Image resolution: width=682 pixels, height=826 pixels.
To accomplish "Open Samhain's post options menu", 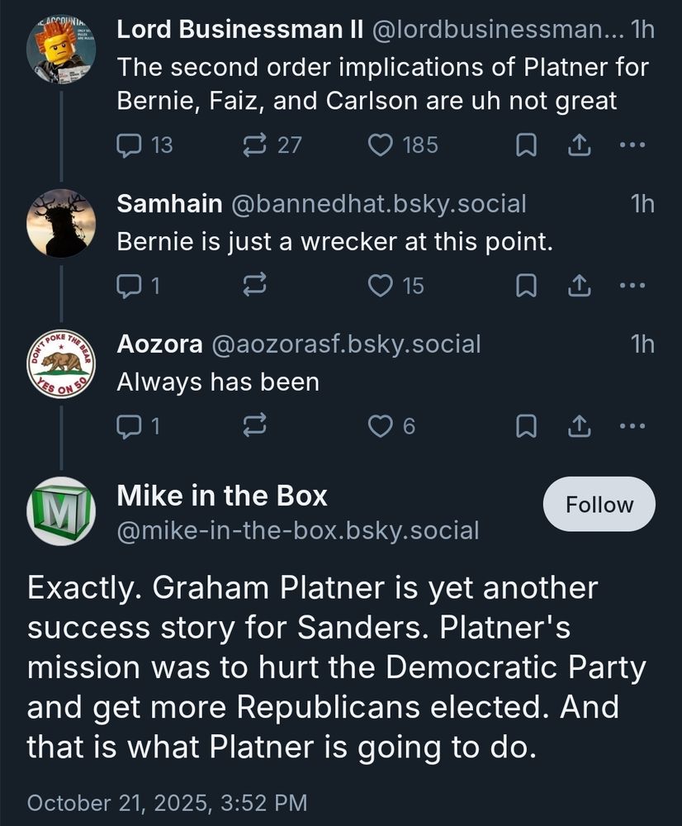I will [x=632, y=286].
